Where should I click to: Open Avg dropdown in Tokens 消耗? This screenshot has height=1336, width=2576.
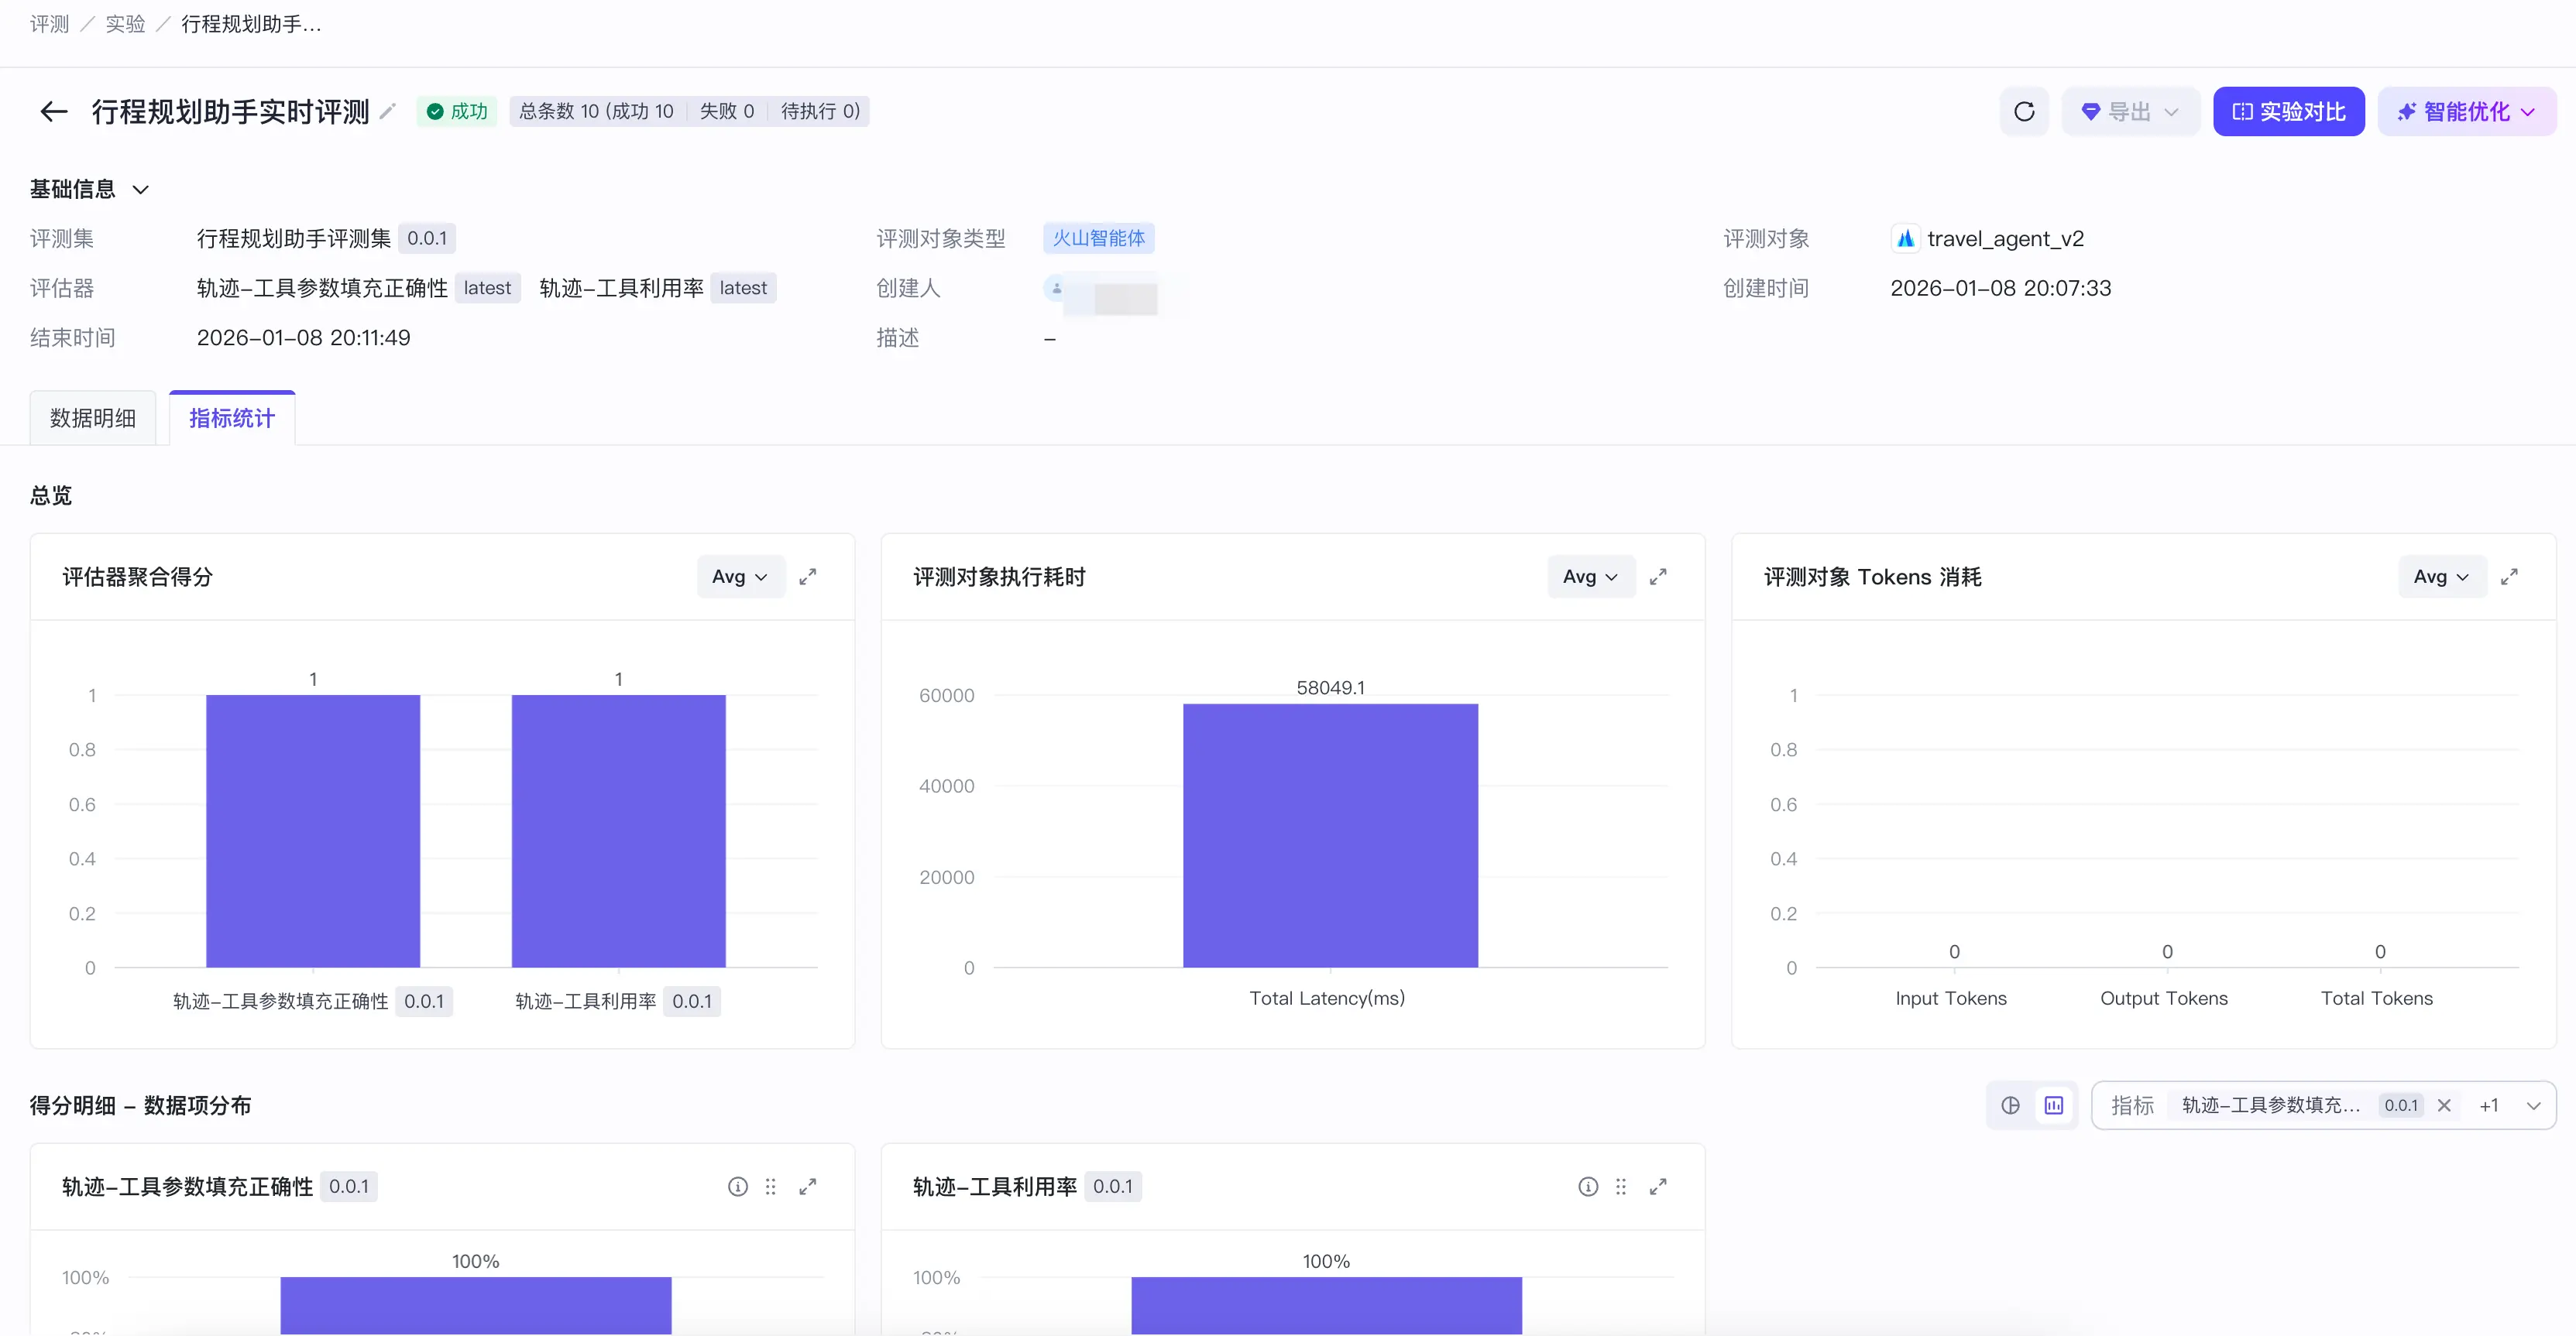2442,577
